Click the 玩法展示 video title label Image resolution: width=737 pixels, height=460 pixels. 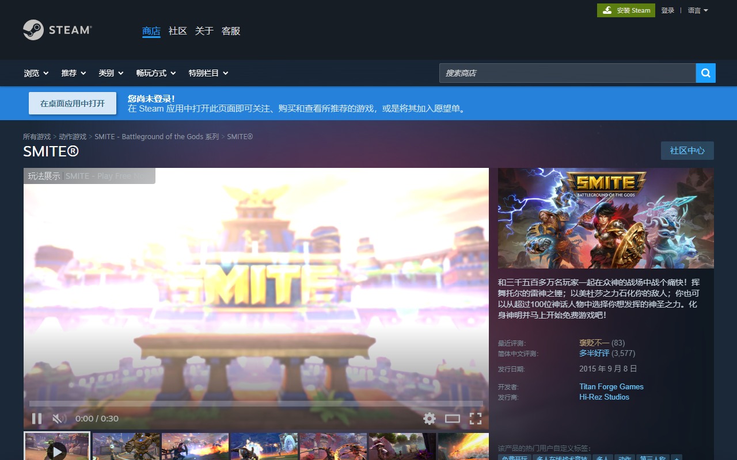click(44, 176)
